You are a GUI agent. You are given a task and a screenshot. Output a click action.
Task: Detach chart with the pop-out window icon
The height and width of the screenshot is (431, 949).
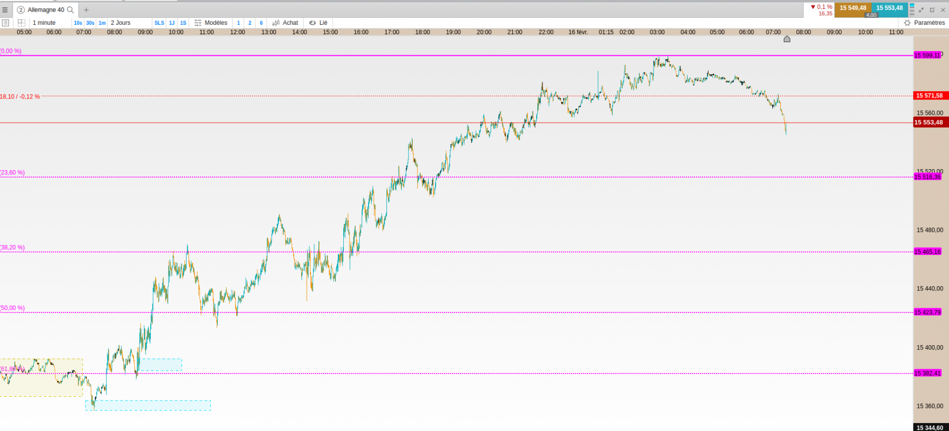(x=932, y=10)
